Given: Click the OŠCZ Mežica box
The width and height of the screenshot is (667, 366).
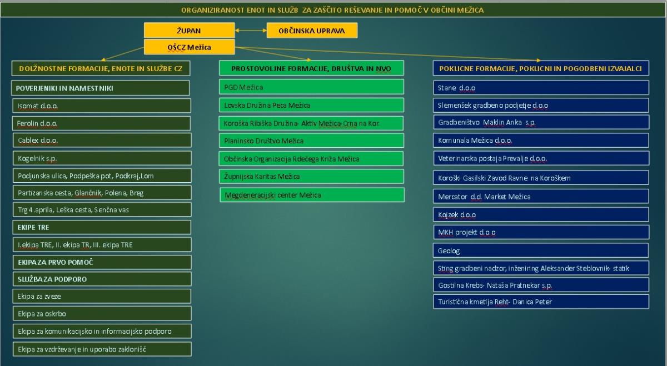Looking at the screenshot, I should pos(189,47).
